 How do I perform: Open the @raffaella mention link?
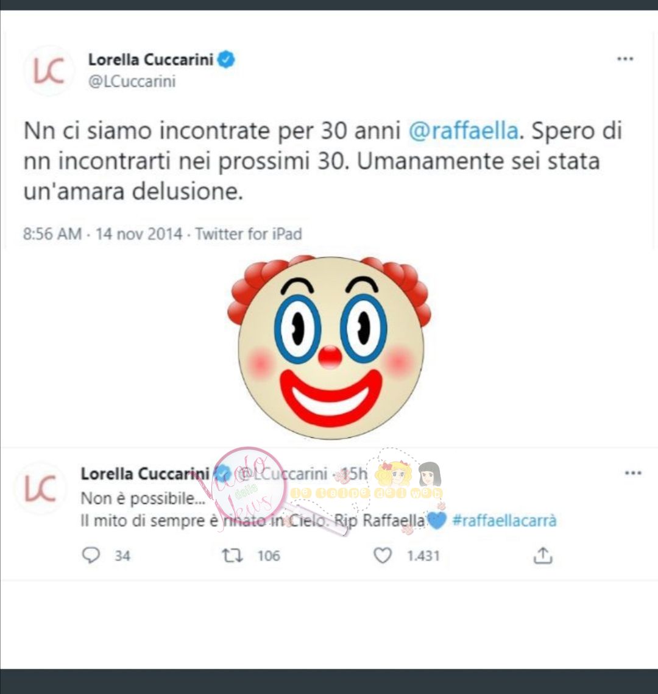coord(463,131)
